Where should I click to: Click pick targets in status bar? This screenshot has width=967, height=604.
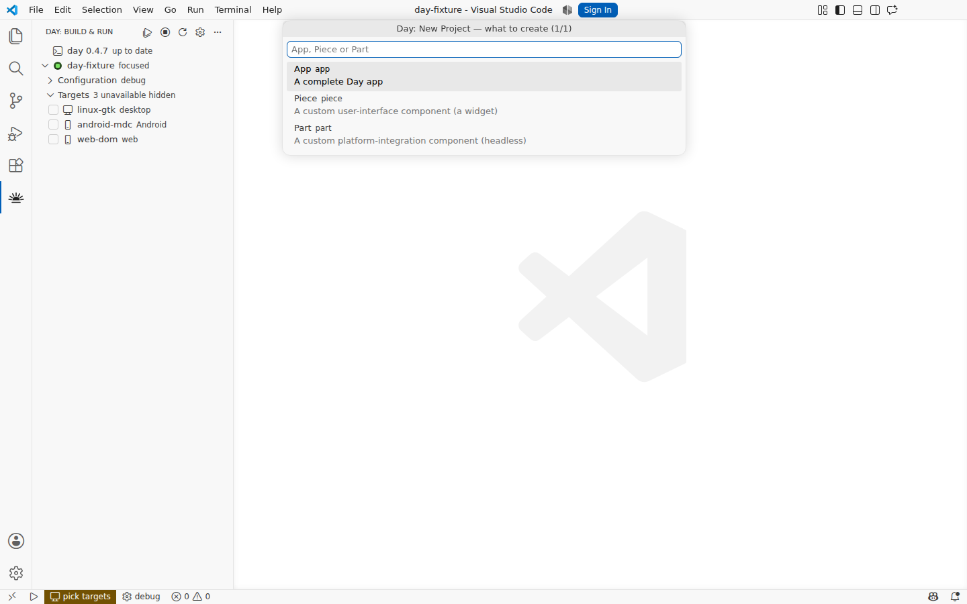(81, 597)
